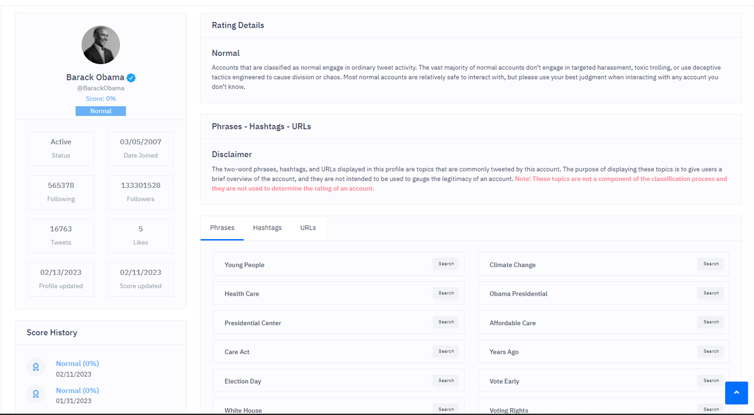Click the Climate Change phrase label
Viewport: 754px width, 415px height.
point(513,265)
